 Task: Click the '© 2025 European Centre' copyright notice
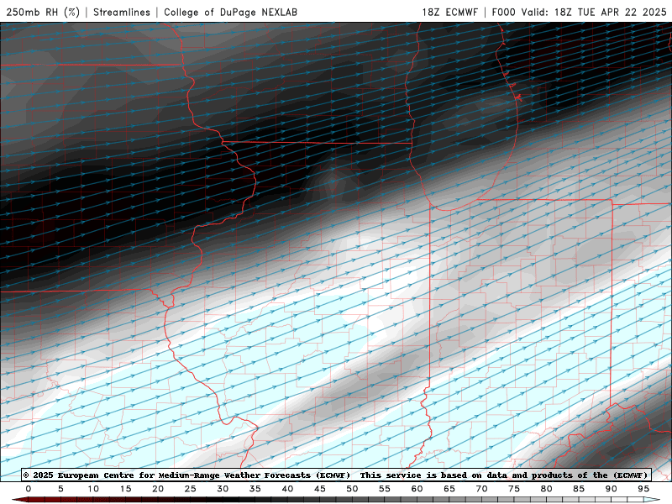(x=335, y=475)
